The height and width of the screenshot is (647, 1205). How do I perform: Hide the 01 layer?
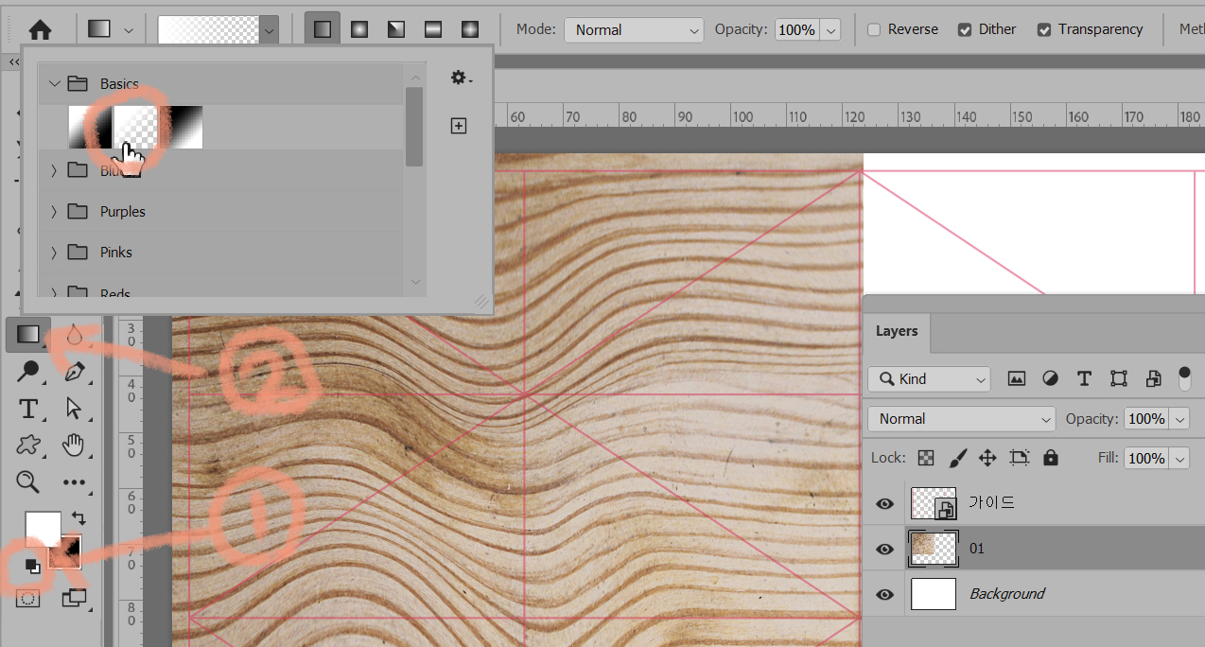pos(884,550)
